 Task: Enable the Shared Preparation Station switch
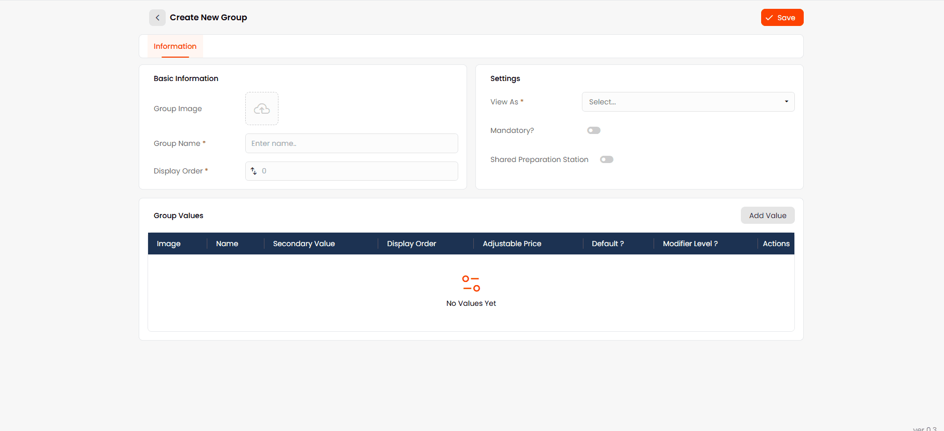[x=606, y=159]
